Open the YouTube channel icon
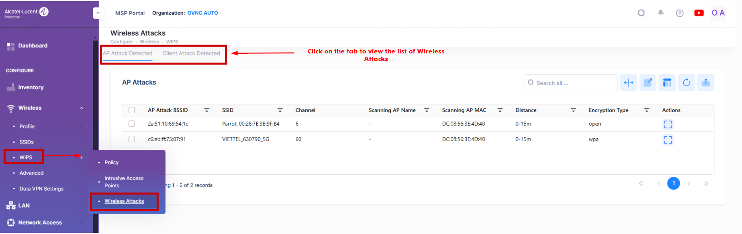This screenshot has height=234, width=742. point(699,13)
